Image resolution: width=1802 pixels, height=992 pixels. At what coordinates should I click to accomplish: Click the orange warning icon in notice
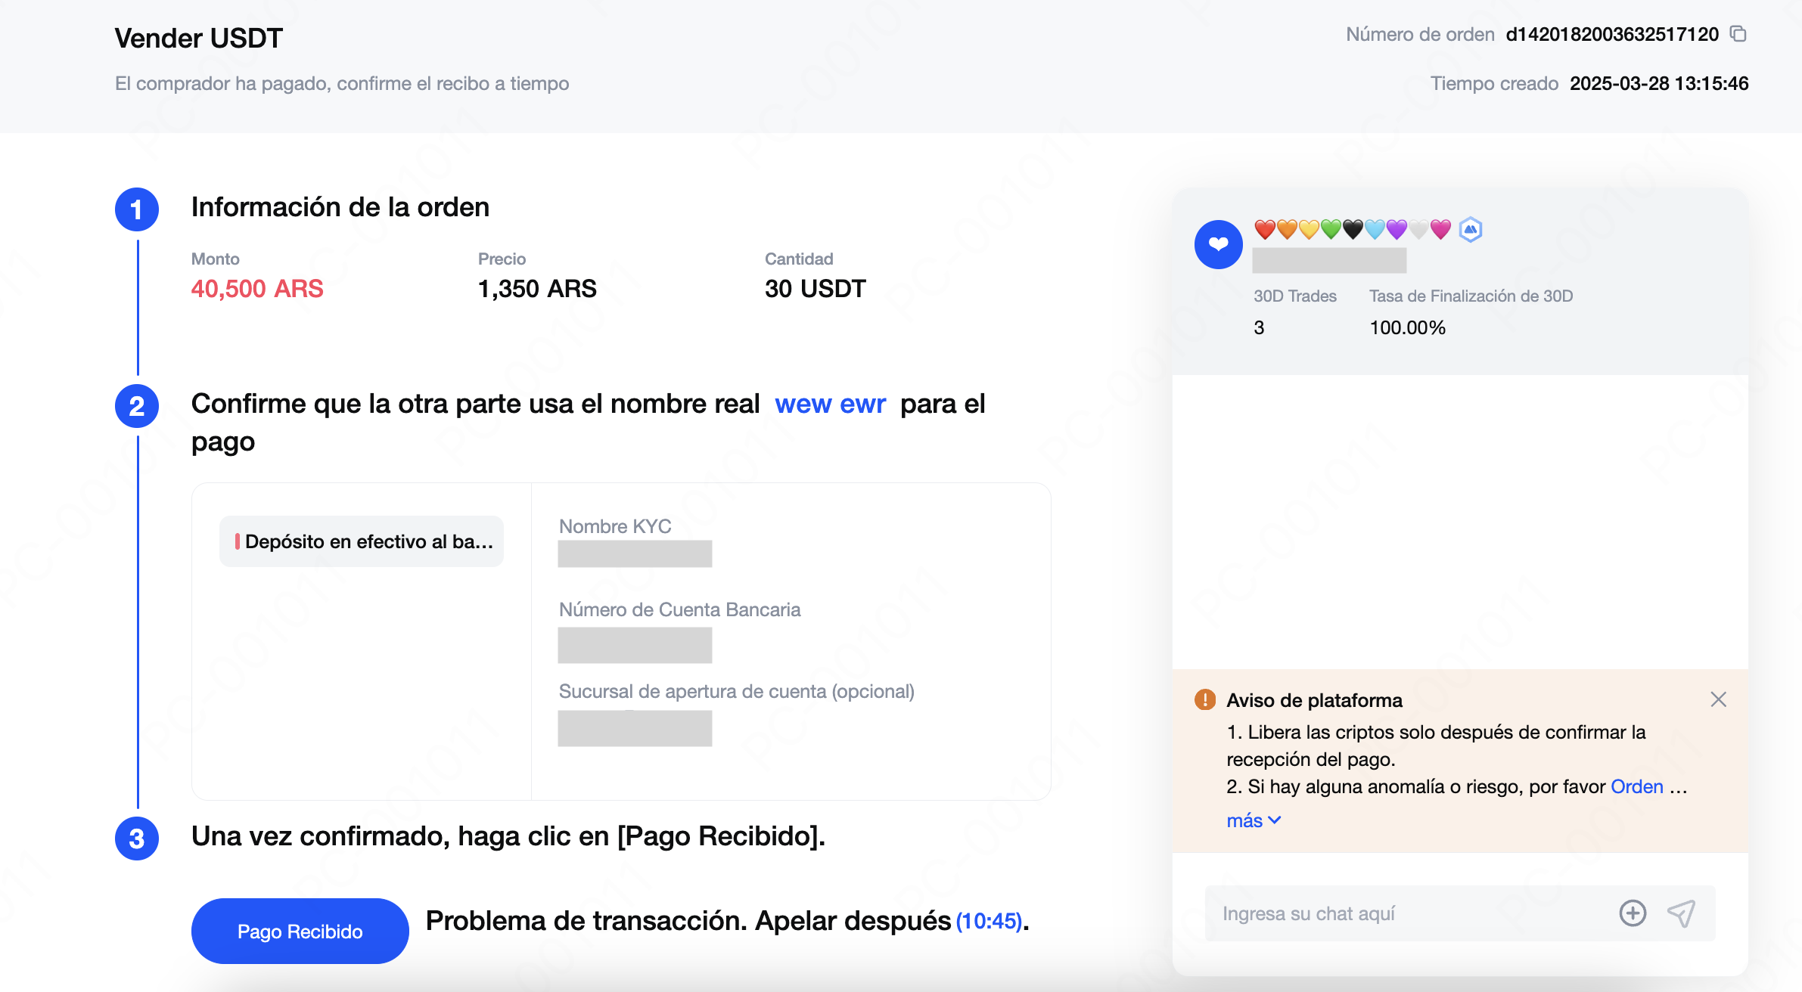(x=1204, y=699)
